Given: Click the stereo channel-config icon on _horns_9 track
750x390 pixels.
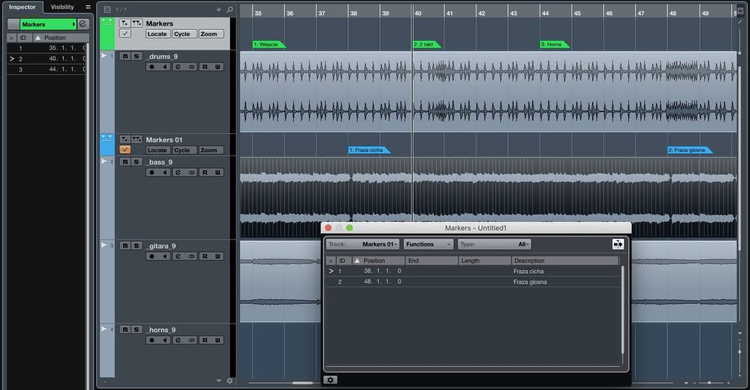Looking at the screenshot, I should click(191, 340).
